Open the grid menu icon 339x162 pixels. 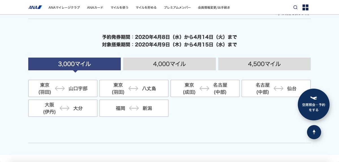[x=305, y=7]
